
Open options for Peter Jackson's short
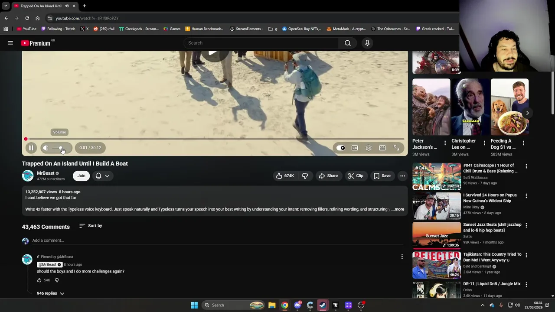pos(445,143)
